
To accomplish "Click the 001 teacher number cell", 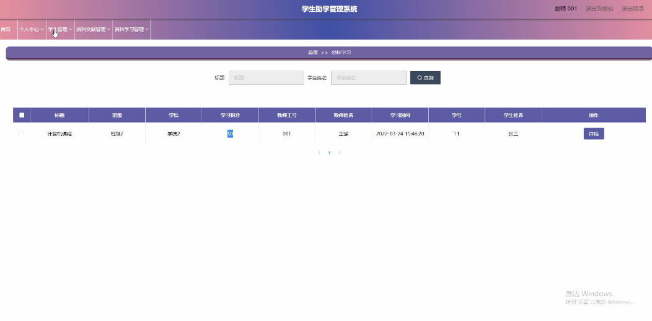I will pos(287,134).
